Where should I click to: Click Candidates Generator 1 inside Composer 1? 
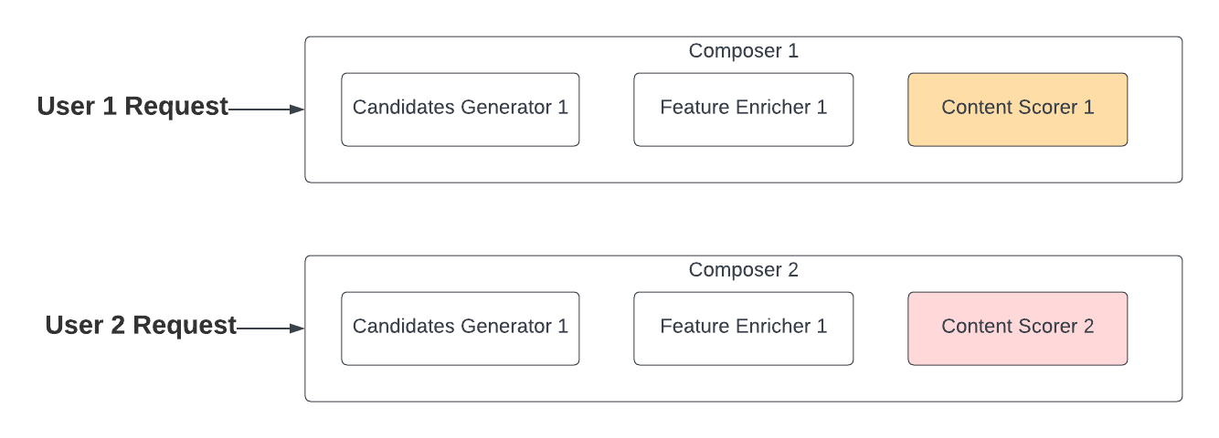pyautogui.click(x=460, y=109)
